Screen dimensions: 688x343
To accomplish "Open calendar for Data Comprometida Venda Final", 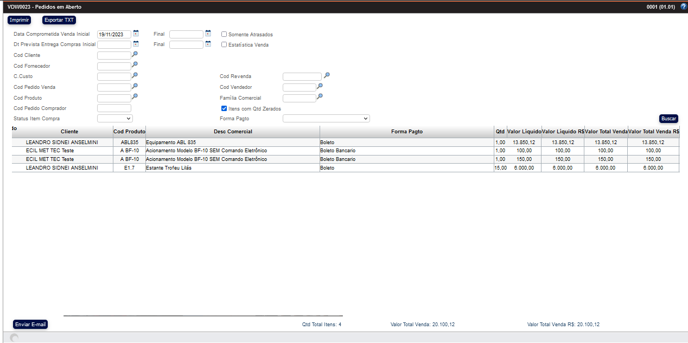I will coord(208,34).
